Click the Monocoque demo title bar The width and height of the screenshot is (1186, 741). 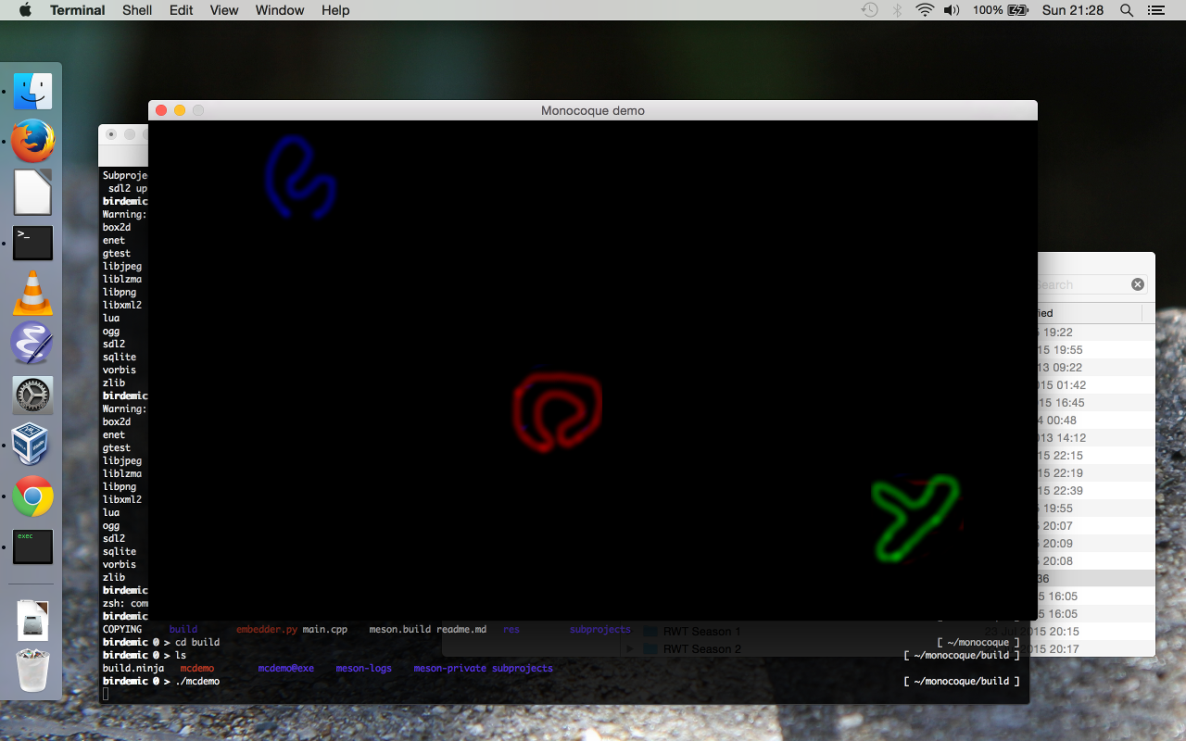point(593,110)
